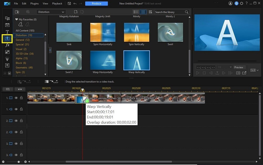This screenshot has width=263, height=165.
Task: Open the Distortion category dropdown
Action: pyautogui.click(x=51, y=12)
